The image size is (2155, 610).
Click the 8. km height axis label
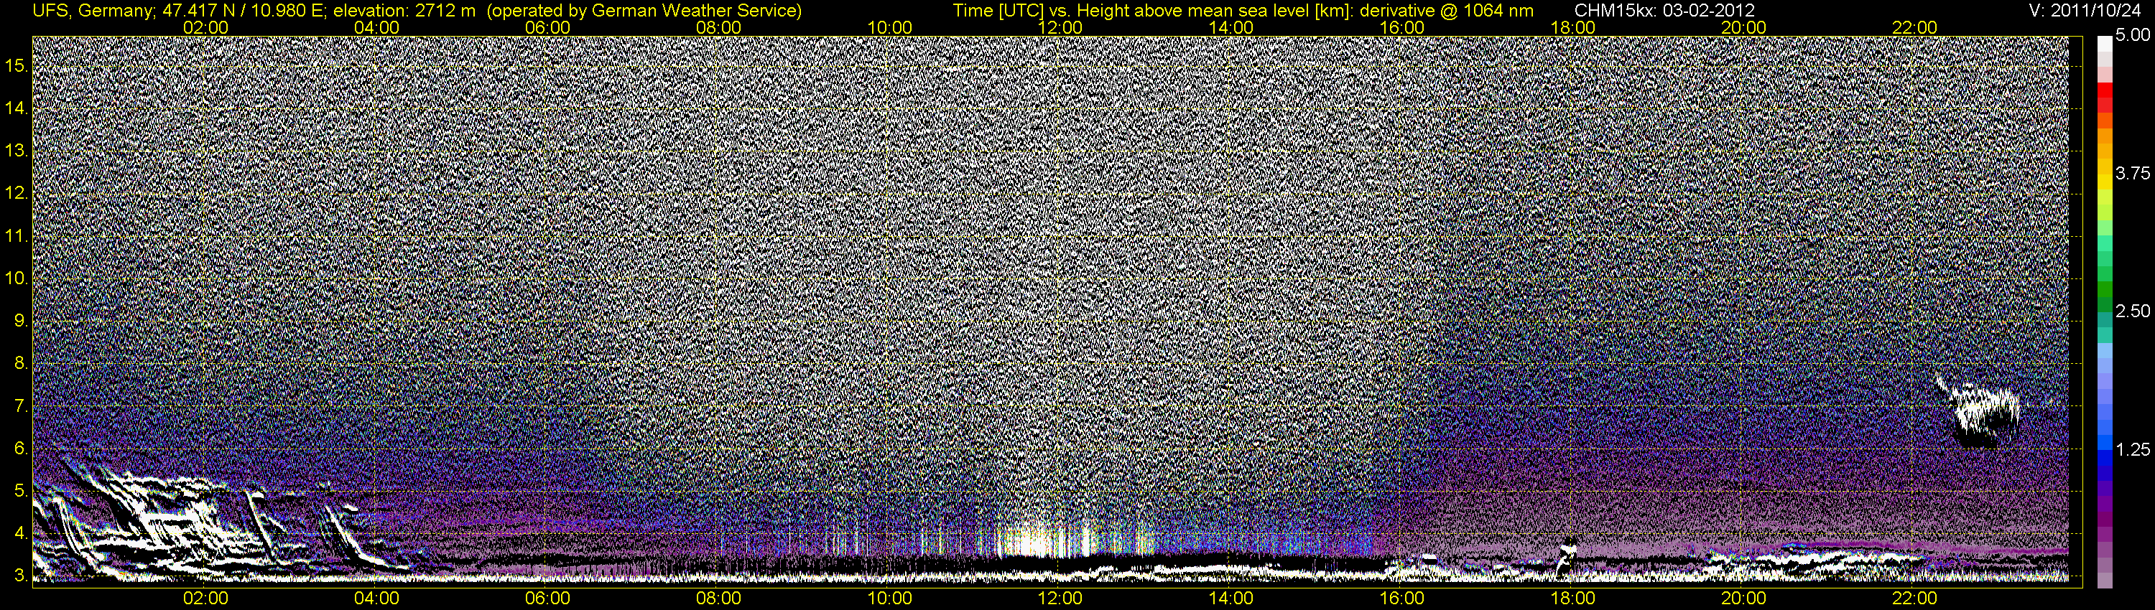pyautogui.click(x=21, y=364)
